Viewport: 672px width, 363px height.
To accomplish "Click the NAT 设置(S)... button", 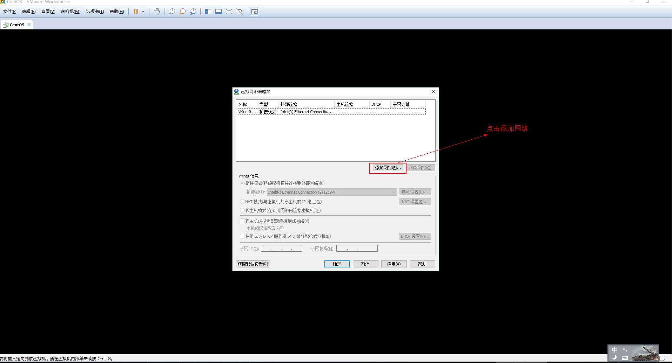I will (415, 202).
